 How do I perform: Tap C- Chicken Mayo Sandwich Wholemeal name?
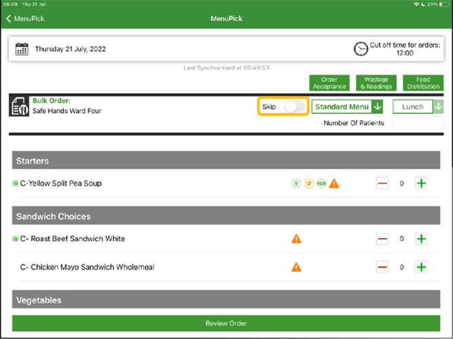(87, 267)
